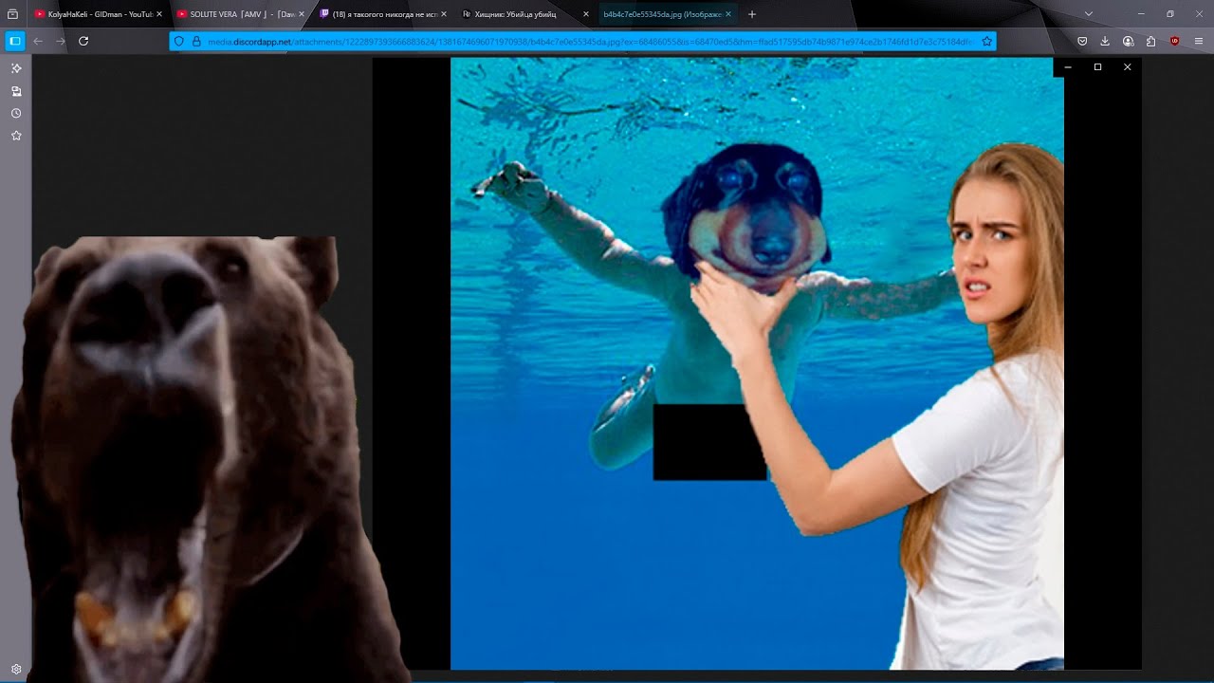Go back to the previous page

coord(38,41)
